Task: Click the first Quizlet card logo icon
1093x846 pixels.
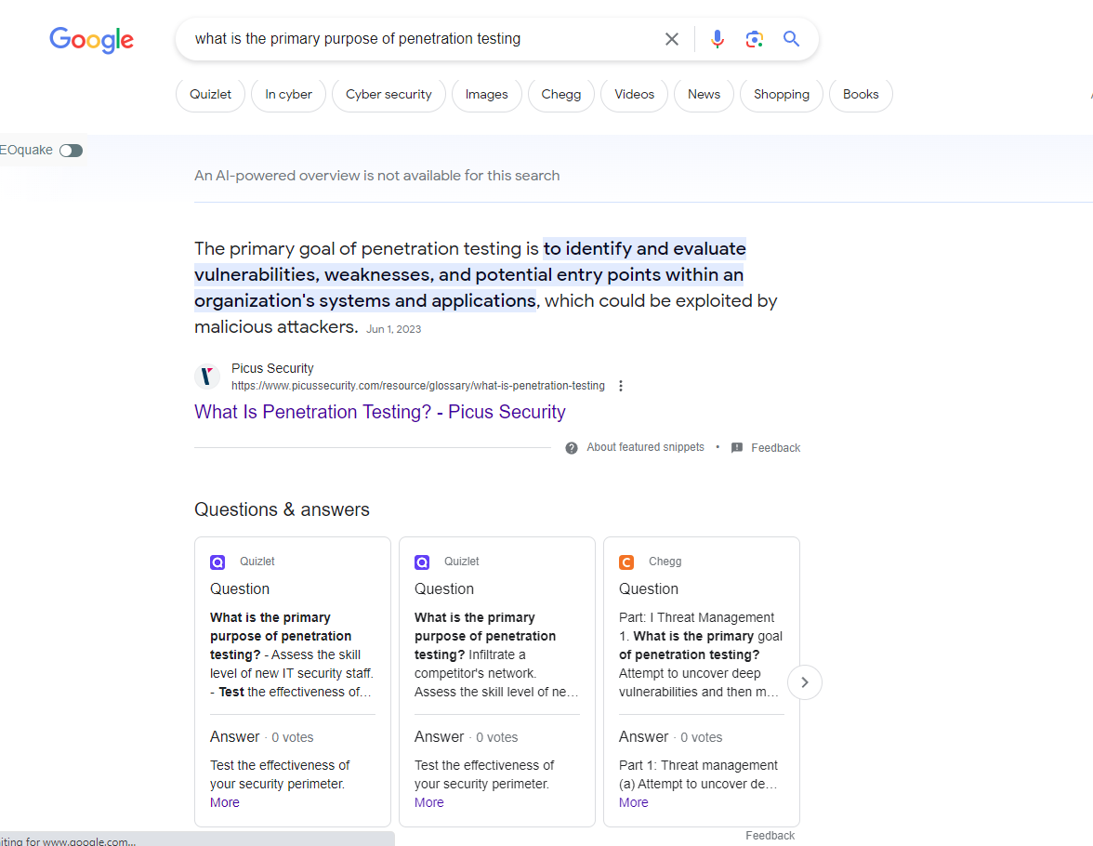Action: pyautogui.click(x=217, y=562)
